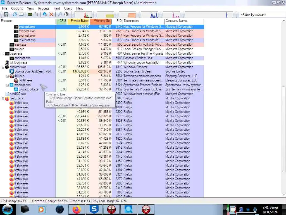Sort by the PID column header
The height and width of the screenshot is (215, 286).
(117, 21)
